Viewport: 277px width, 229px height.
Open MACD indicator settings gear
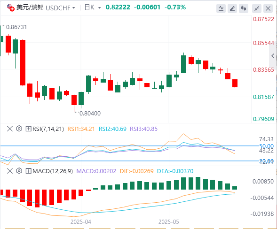pyautogui.click(x=19, y=171)
